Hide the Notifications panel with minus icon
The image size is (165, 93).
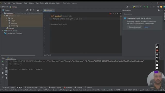[162, 10]
